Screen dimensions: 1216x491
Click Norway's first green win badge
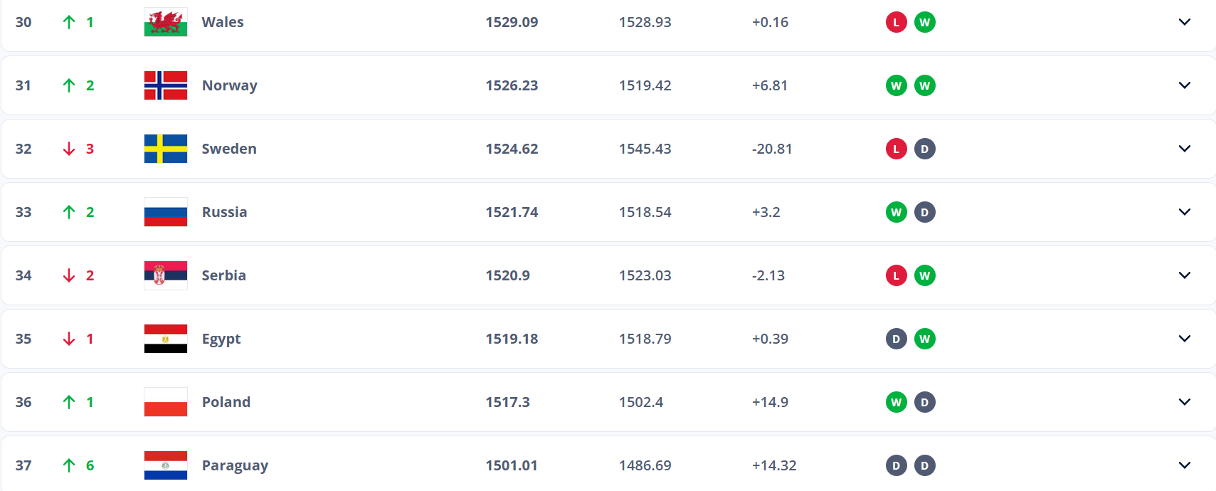[x=896, y=85]
